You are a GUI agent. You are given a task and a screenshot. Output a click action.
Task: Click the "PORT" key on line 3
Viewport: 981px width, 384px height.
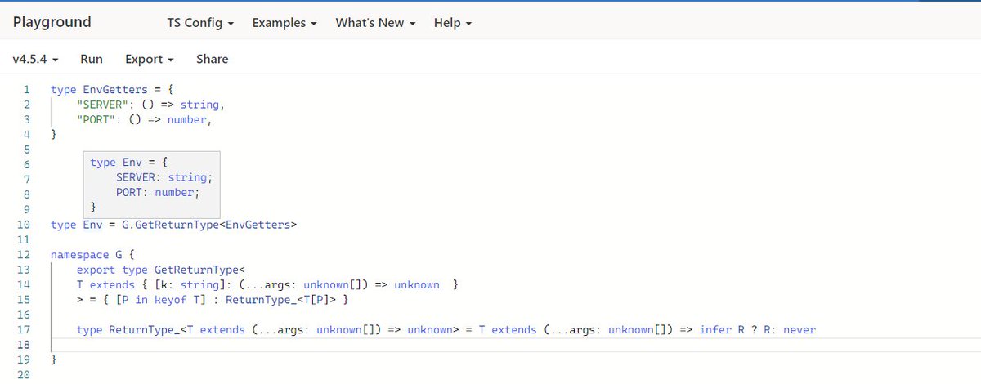click(x=96, y=120)
